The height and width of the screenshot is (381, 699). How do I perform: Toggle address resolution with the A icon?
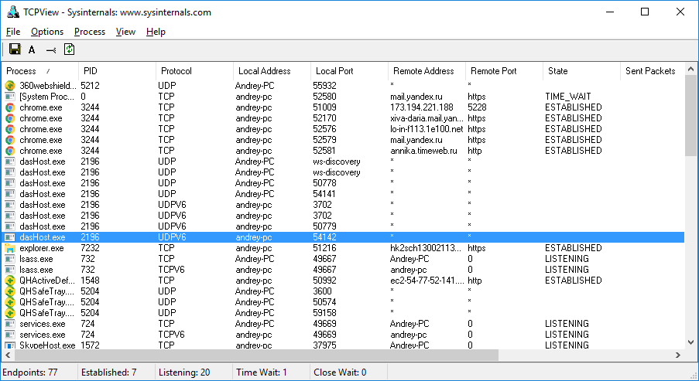point(32,49)
